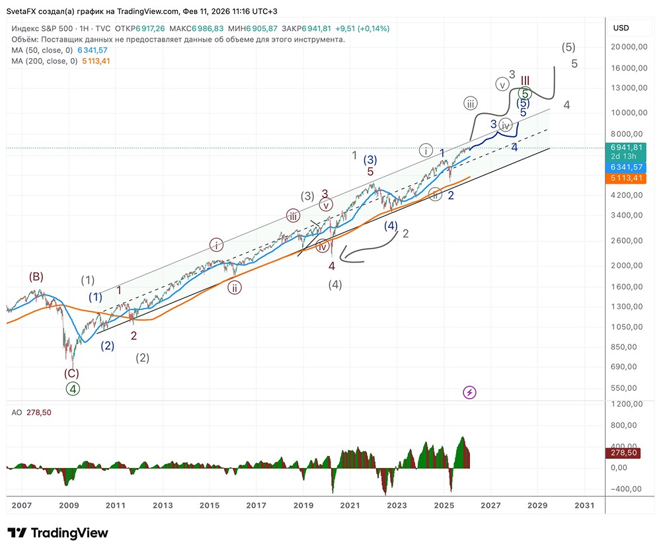Image resolution: width=661 pixels, height=552 pixels.
Task: Click the lightning bolt quick-action icon on the chart
Action: [x=469, y=392]
